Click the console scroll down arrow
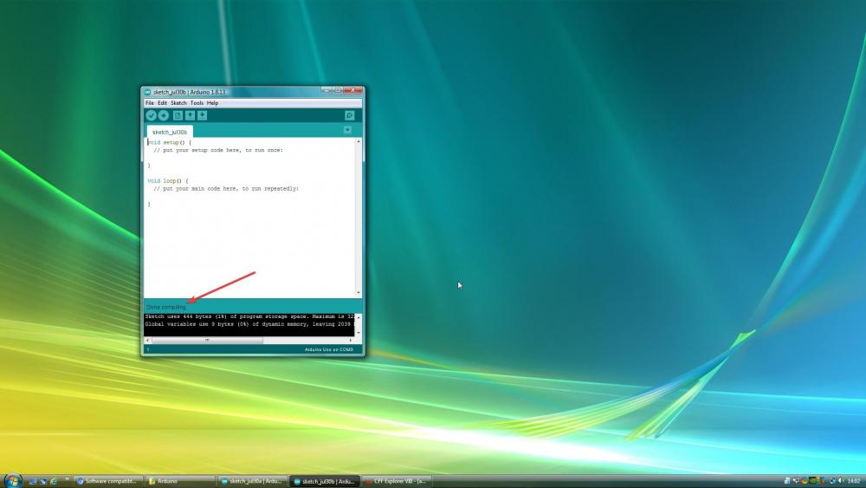 click(x=359, y=332)
